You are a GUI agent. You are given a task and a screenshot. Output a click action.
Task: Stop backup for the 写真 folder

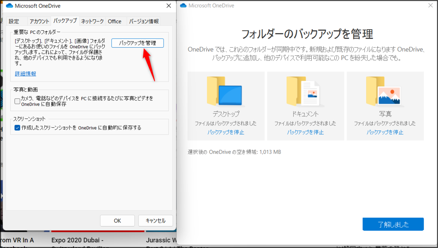385,132
